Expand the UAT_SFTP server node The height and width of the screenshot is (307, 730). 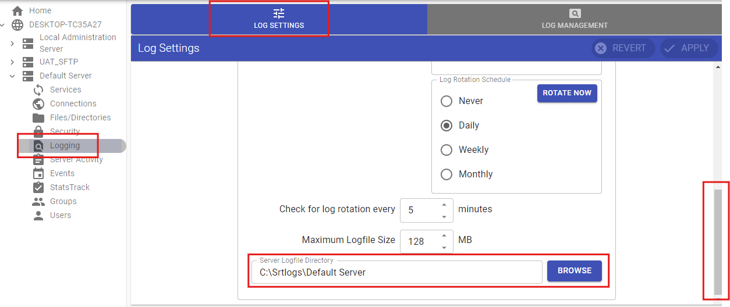point(12,62)
